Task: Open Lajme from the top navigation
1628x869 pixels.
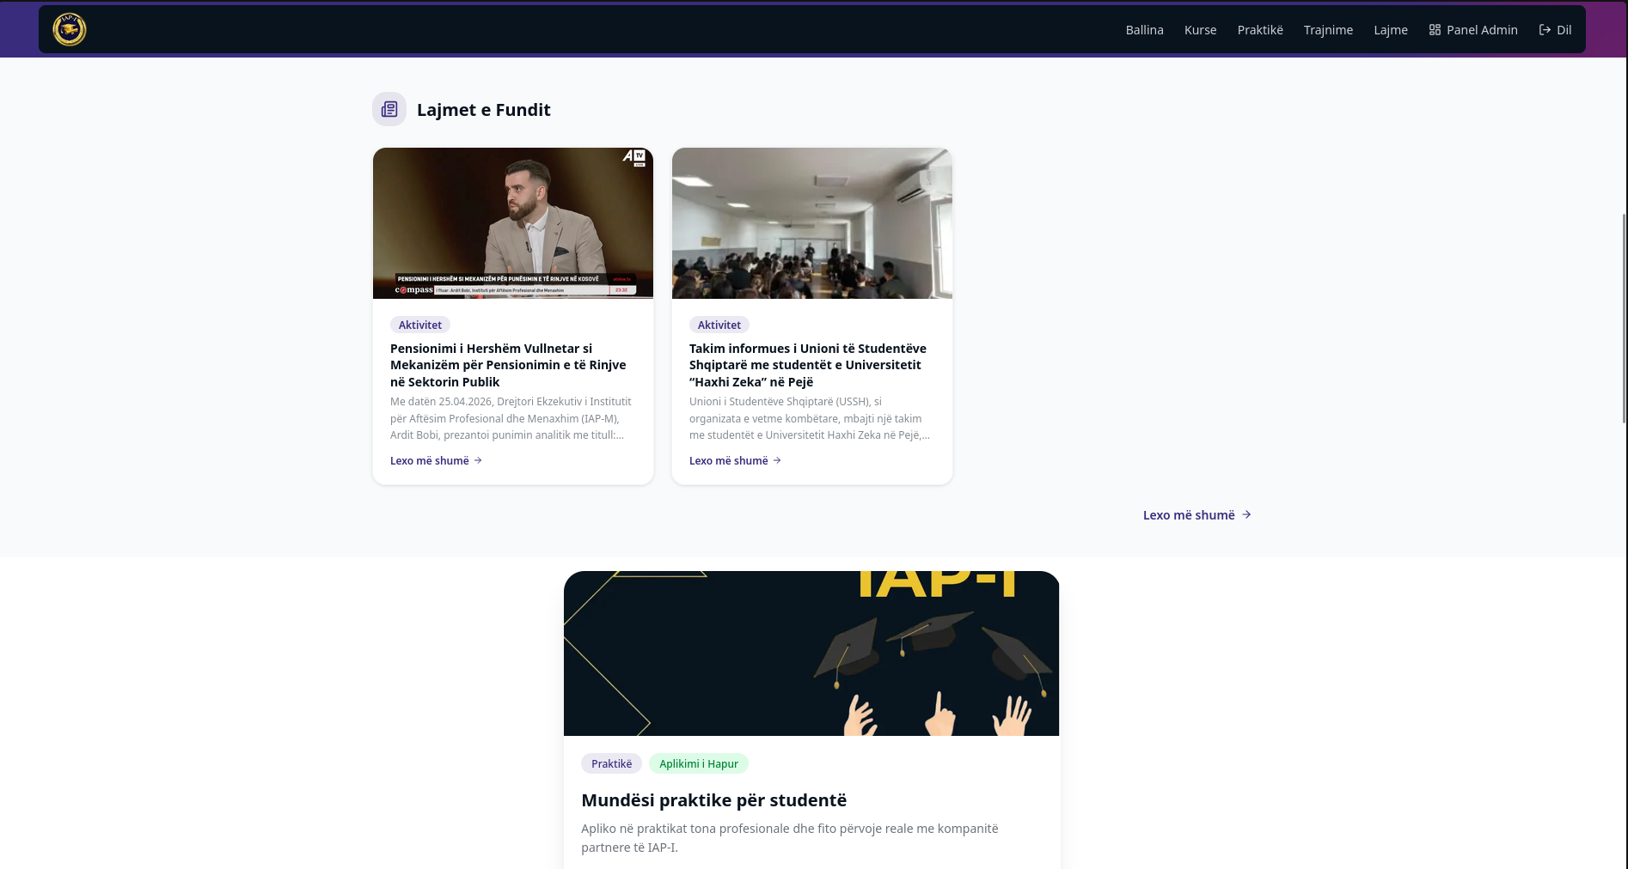Action: [x=1390, y=30]
